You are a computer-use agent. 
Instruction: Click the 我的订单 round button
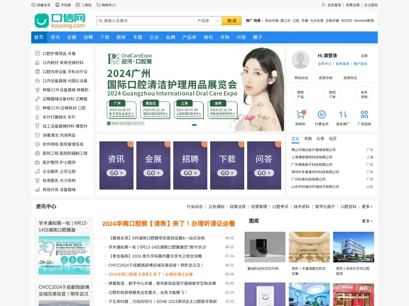tap(332, 95)
